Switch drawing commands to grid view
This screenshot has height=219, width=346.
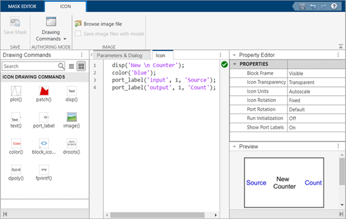pyautogui.click(x=81, y=66)
